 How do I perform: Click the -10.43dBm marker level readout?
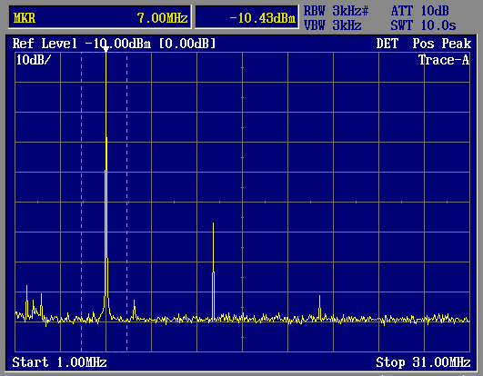click(247, 17)
